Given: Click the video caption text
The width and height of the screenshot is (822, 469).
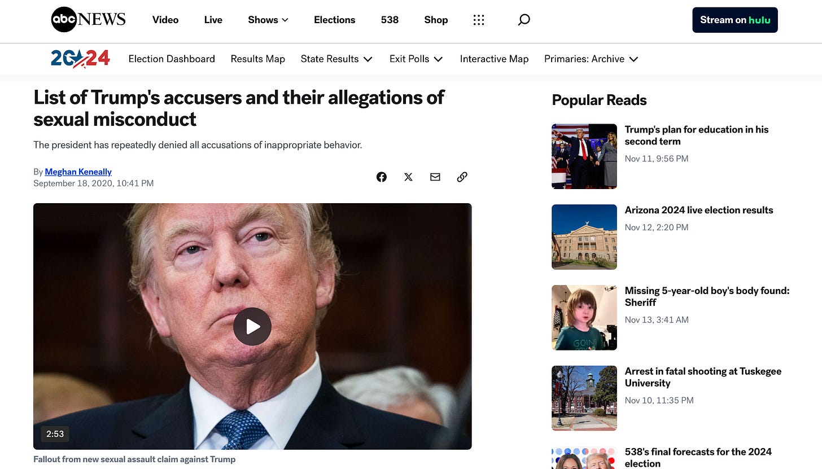Looking at the screenshot, I should 134,459.
